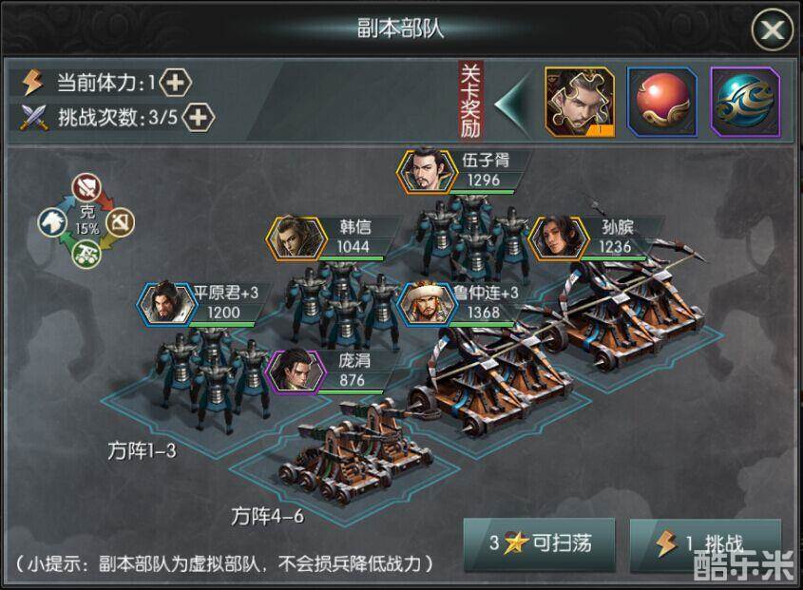The width and height of the screenshot is (803, 590).
Task: Select the red orb reward item
Action: (x=662, y=102)
